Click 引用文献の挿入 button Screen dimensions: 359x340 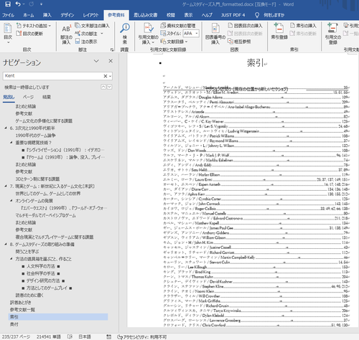coord(149,34)
